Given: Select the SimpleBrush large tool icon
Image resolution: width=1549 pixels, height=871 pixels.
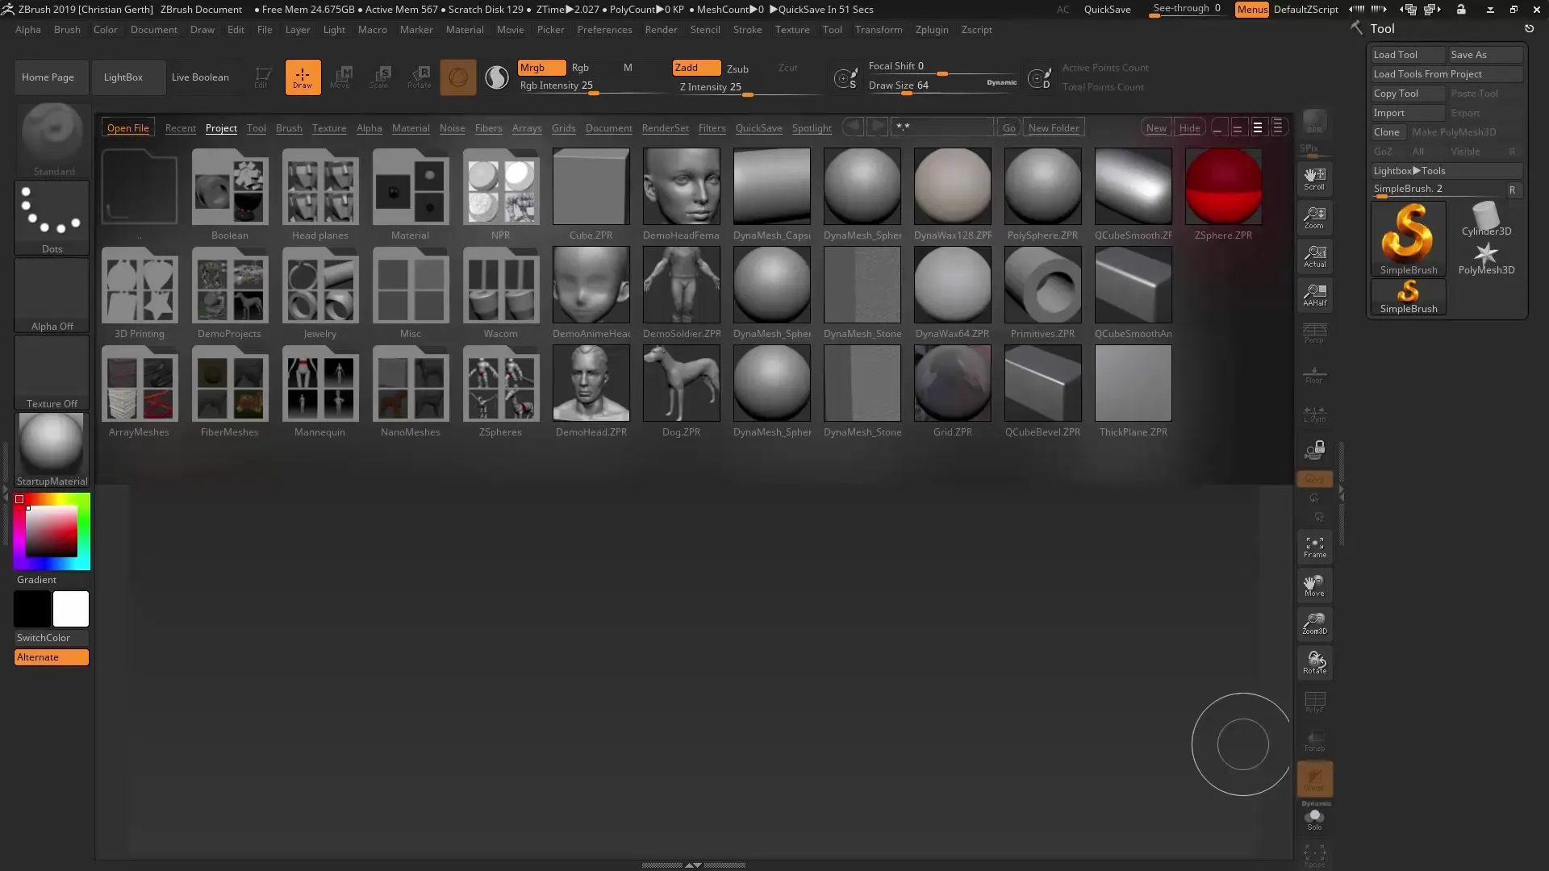Looking at the screenshot, I should pyautogui.click(x=1408, y=239).
